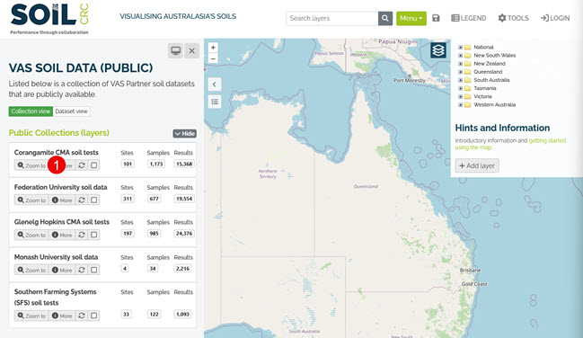Image resolution: width=583 pixels, height=338 pixels.
Task: Click the monitor display icon in panel
Action: pyautogui.click(x=175, y=50)
